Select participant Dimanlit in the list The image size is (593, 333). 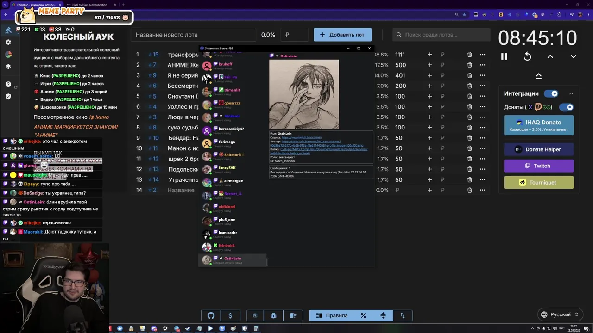[233, 92]
